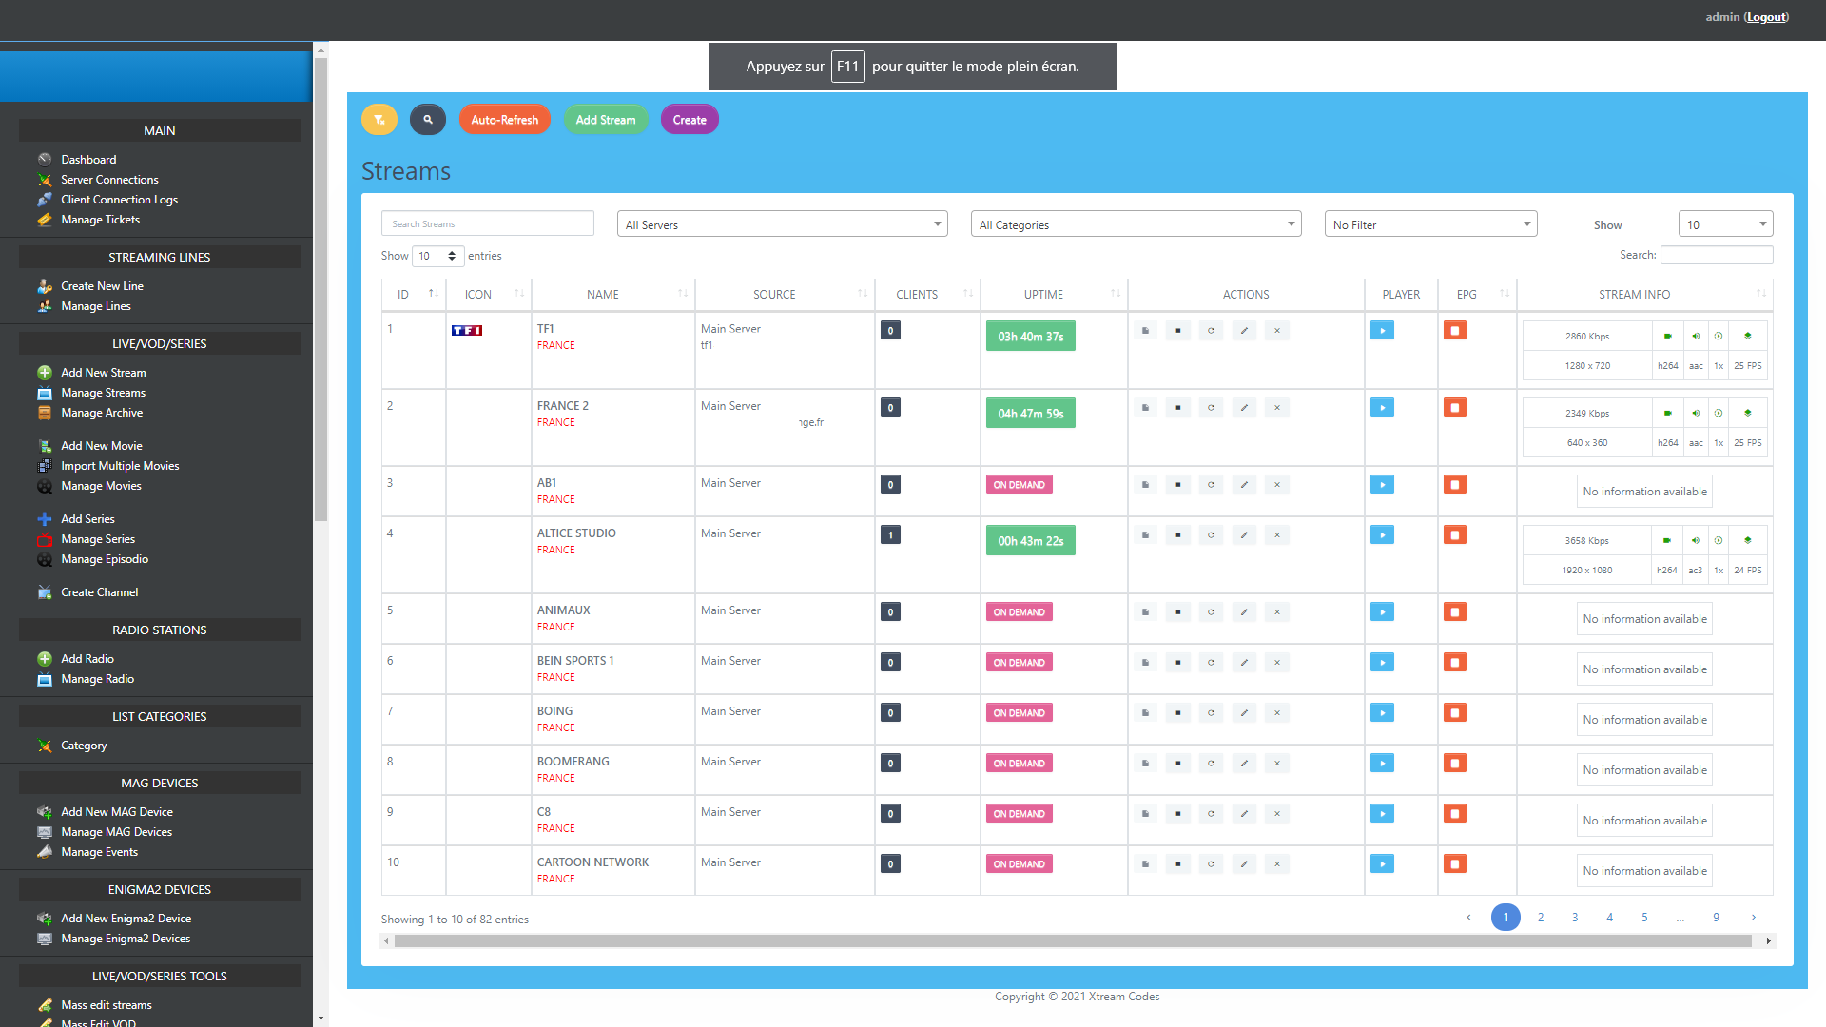Go to page 9 of streams
Viewport: 1826px width, 1027px height.
[1717, 918]
